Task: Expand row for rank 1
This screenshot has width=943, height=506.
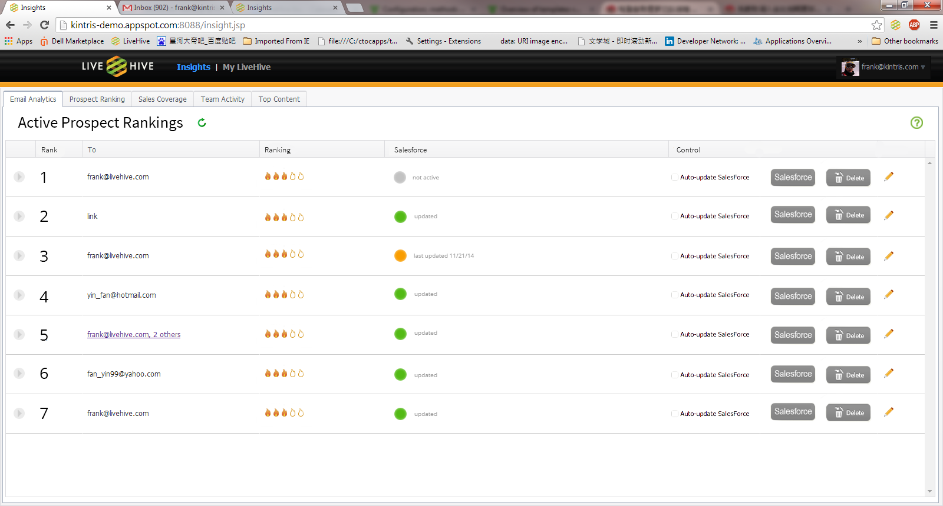Action: point(19,177)
